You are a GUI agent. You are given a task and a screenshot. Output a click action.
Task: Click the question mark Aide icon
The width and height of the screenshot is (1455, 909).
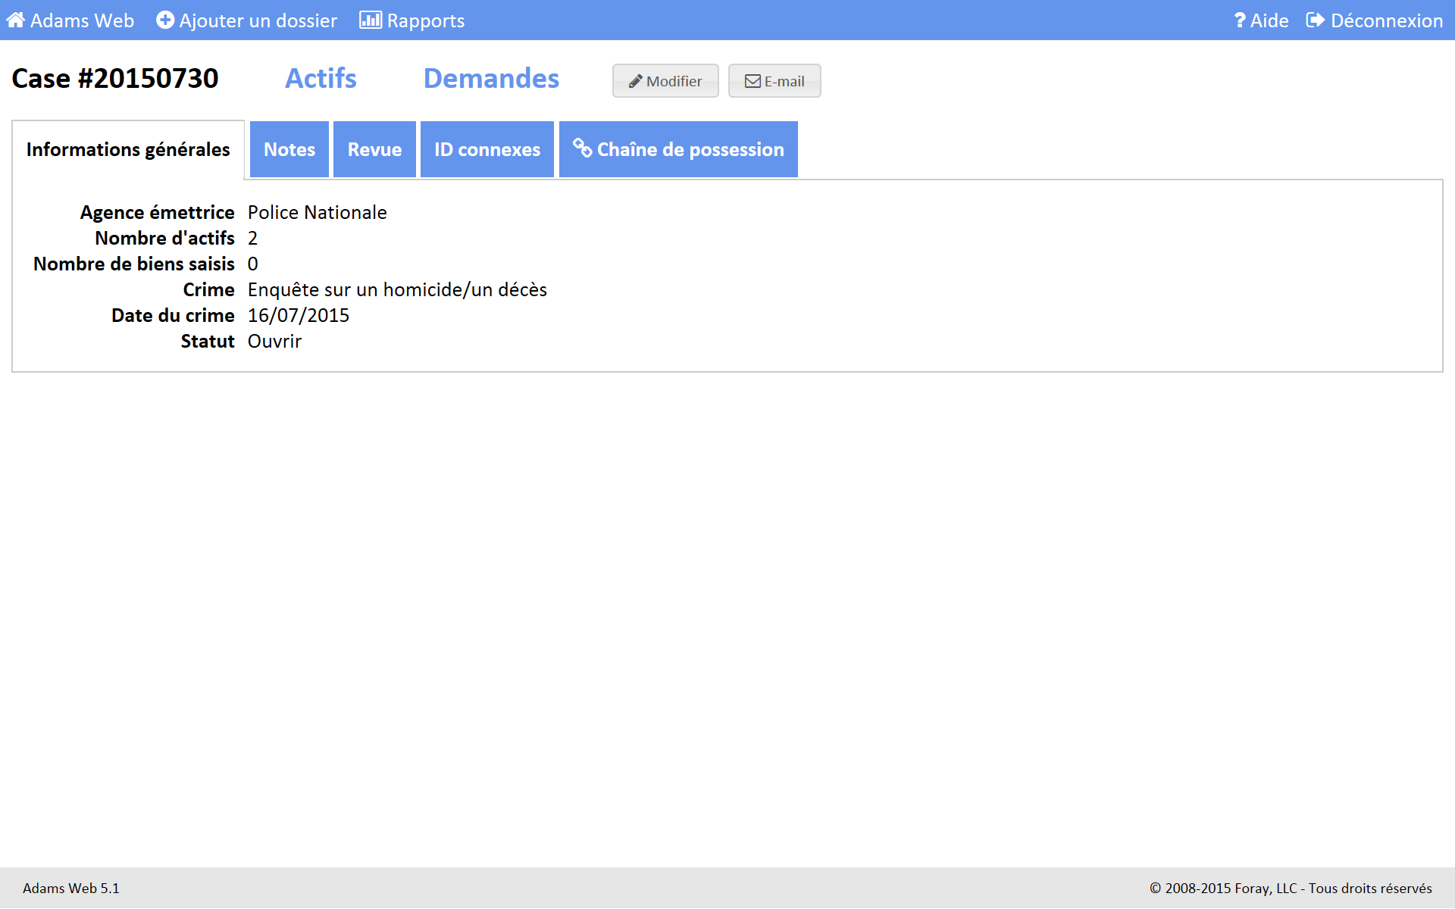1239,20
